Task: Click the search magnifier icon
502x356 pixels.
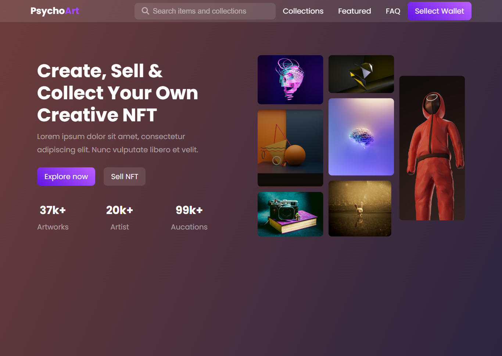Action: click(x=146, y=11)
